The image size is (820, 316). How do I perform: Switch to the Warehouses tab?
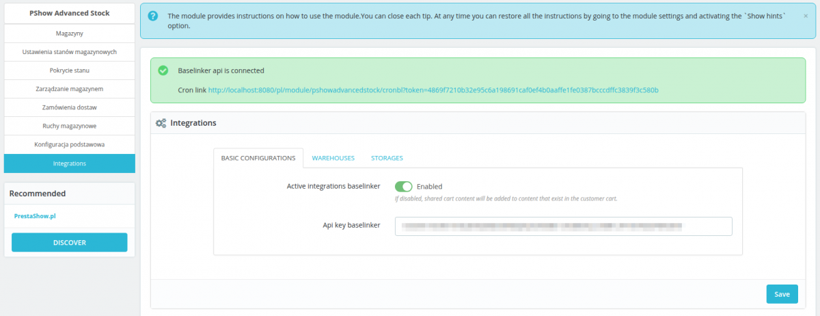[333, 158]
